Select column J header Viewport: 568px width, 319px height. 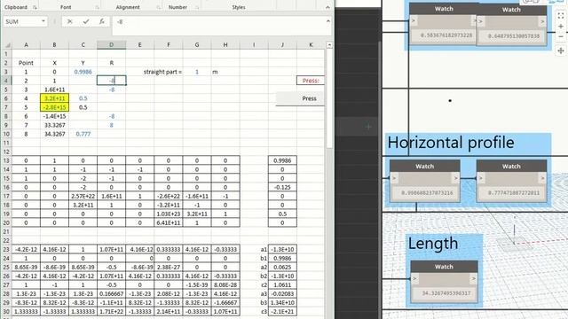click(282, 45)
